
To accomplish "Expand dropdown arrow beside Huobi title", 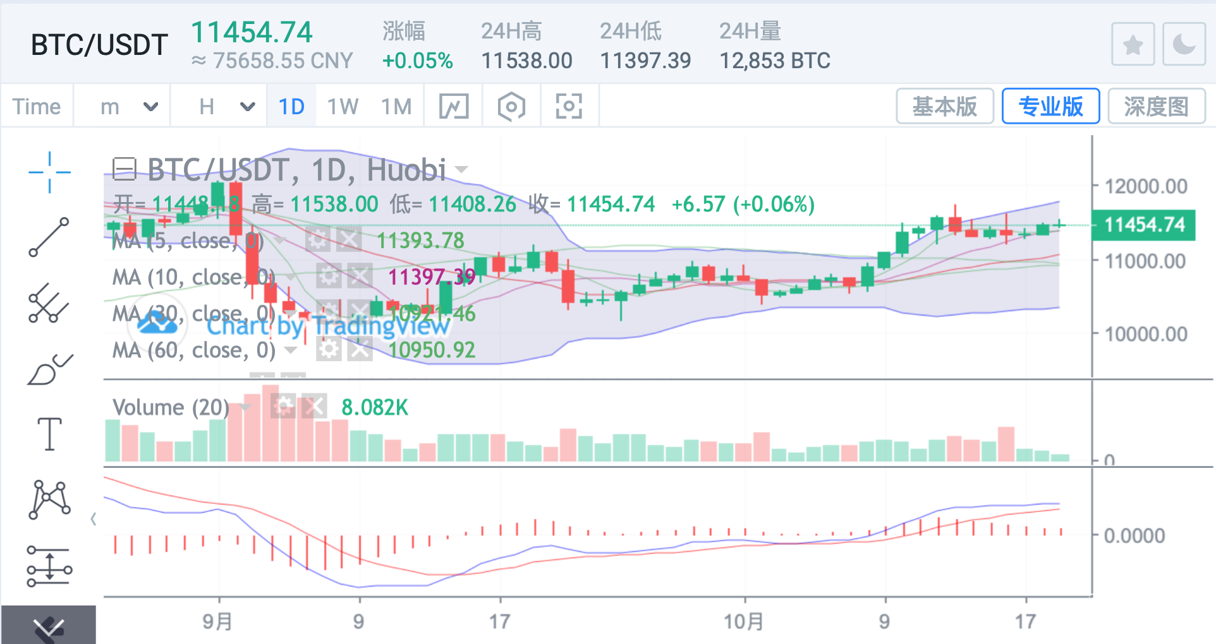I will tap(462, 169).
